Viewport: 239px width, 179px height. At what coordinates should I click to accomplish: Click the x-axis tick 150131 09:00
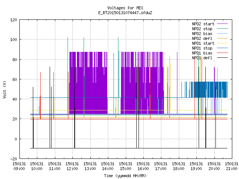pos(19,166)
